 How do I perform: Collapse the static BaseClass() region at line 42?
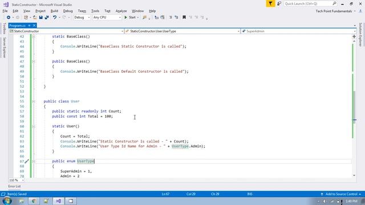point(34,36)
